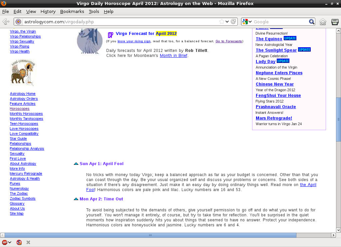This screenshot has height=247, width=341.
Task: Click the vertical scrollbar thumb
Action: click(x=338, y=120)
